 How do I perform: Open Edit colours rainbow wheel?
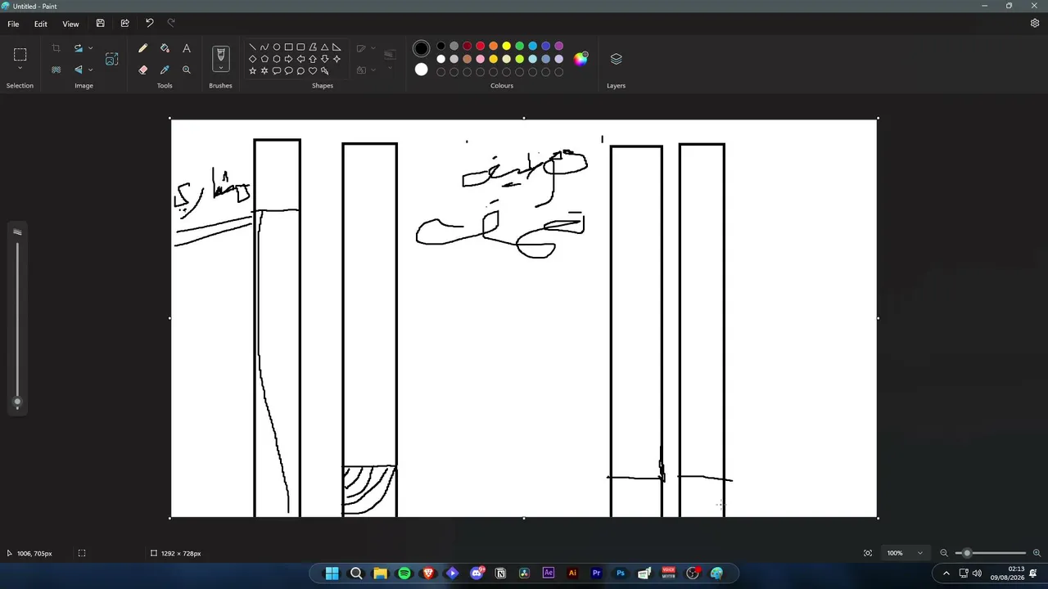(580, 59)
